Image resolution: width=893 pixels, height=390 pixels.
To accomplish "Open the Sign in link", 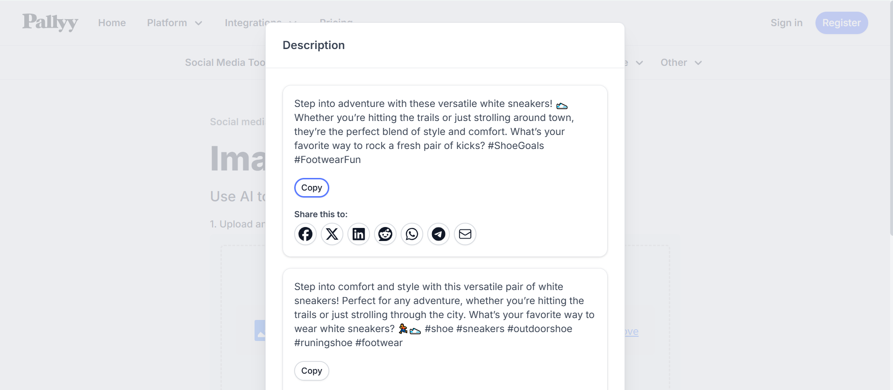I will pos(786,23).
